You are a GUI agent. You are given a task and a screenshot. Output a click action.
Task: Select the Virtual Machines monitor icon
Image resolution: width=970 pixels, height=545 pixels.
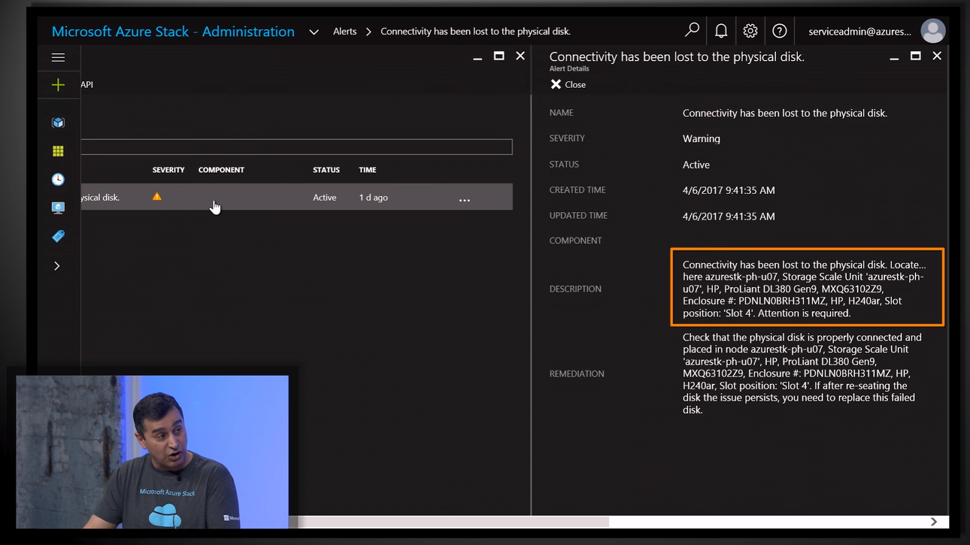(x=58, y=207)
